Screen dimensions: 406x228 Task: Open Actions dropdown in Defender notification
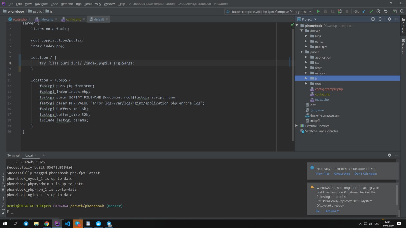coord(332,211)
